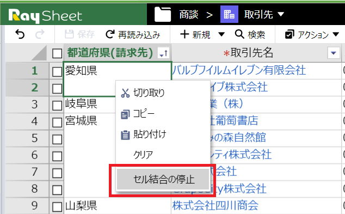Toggle the header select-all checkbox
The height and width of the screenshot is (214, 345).
click(x=57, y=53)
